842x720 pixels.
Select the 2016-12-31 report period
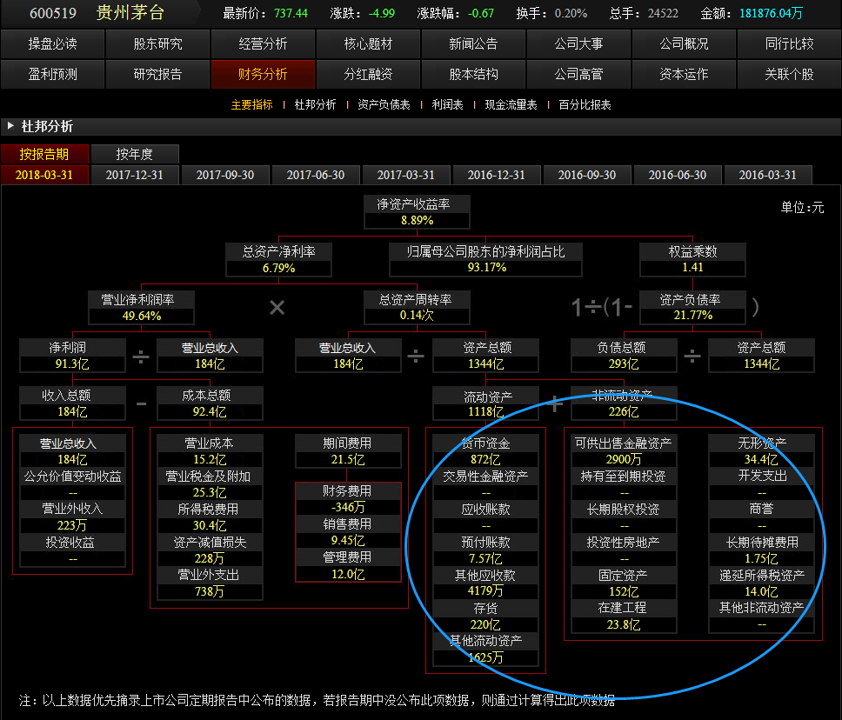(x=497, y=175)
